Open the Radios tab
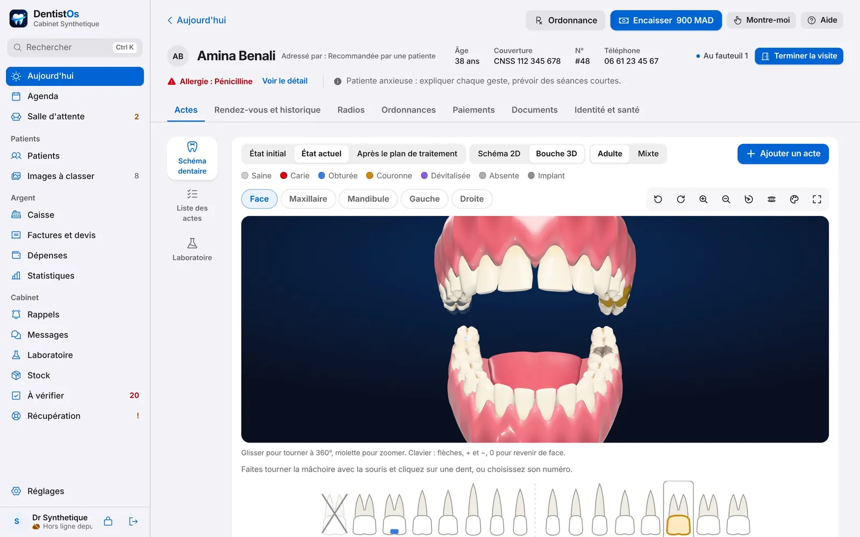This screenshot has width=860, height=537. [351, 110]
